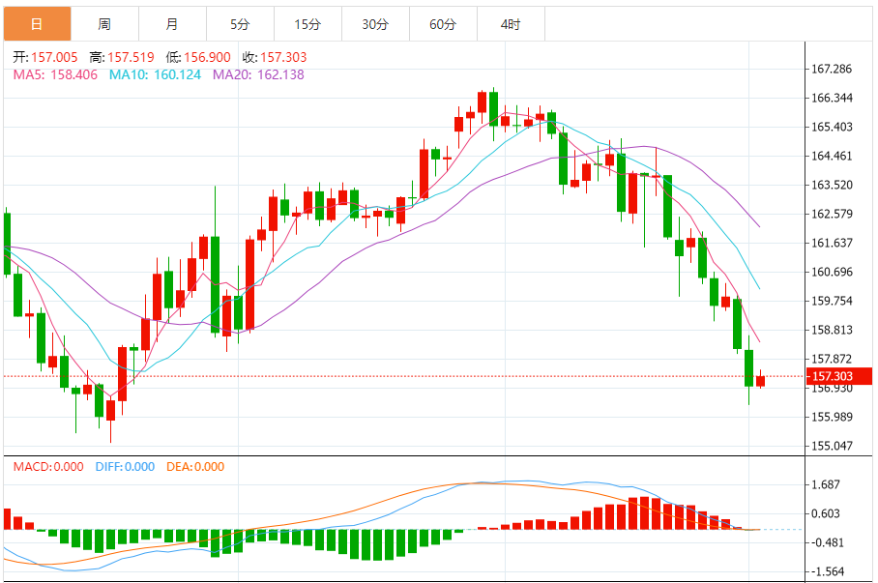
Task: Select the 日 daily chart tab
Action: pos(37,24)
